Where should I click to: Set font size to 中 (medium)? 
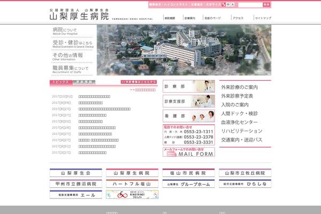228,4
